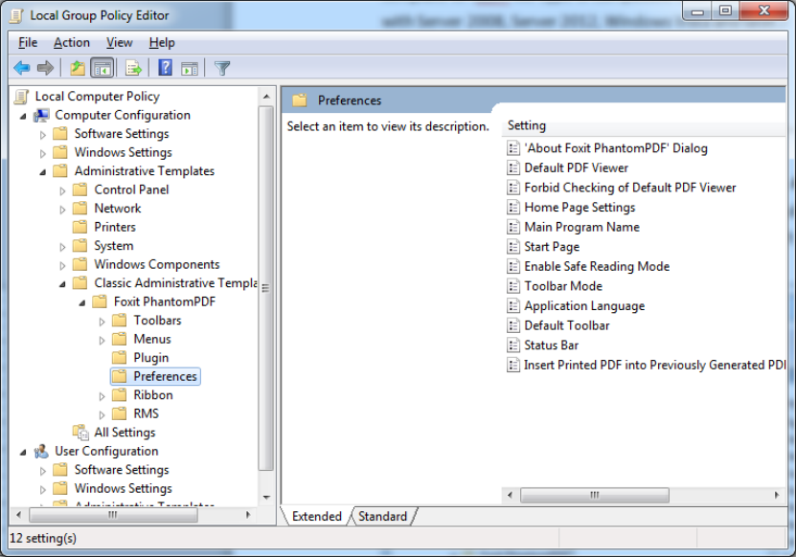Expand the System node
796x557 pixels.
tap(62, 247)
